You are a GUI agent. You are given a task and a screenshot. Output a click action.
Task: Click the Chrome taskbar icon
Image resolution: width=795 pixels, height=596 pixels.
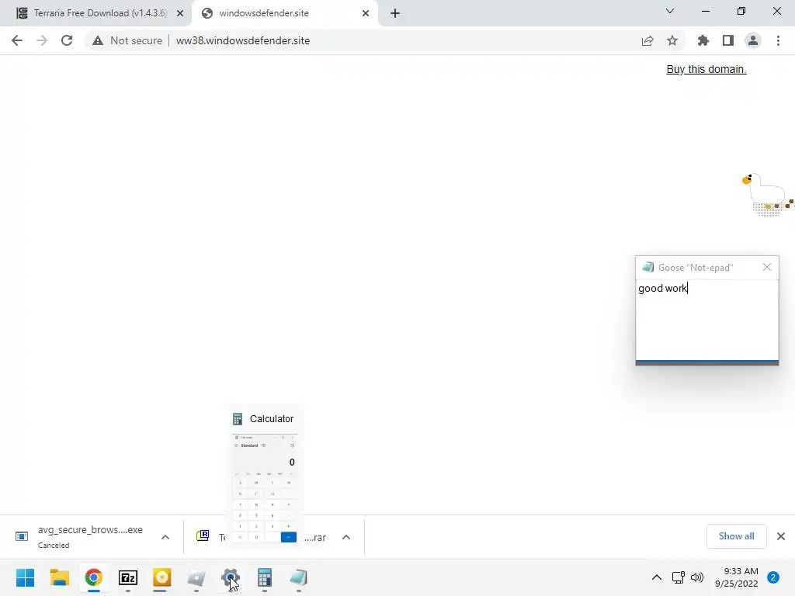(93, 577)
